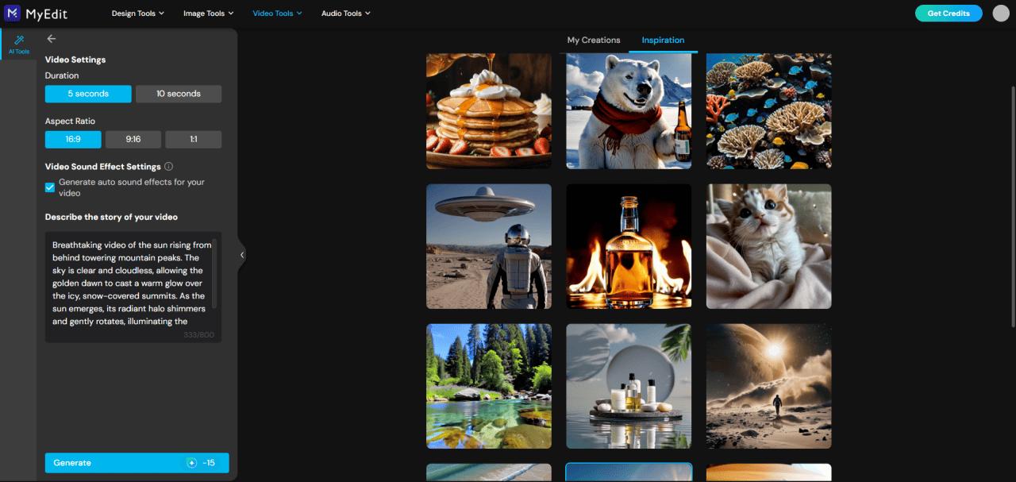
Task: Open the polar bear inspiration thumbnail
Action: pyautogui.click(x=628, y=110)
